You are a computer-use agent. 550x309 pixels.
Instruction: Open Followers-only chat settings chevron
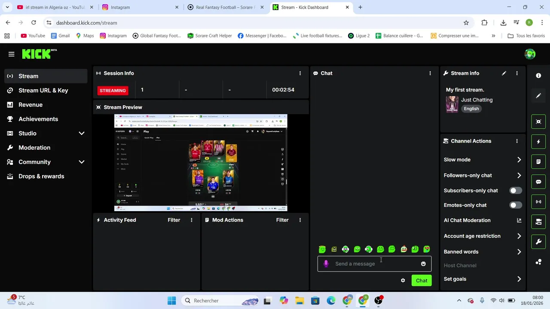(x=519, y=176)
